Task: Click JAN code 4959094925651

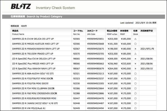Action: (95, 39)
